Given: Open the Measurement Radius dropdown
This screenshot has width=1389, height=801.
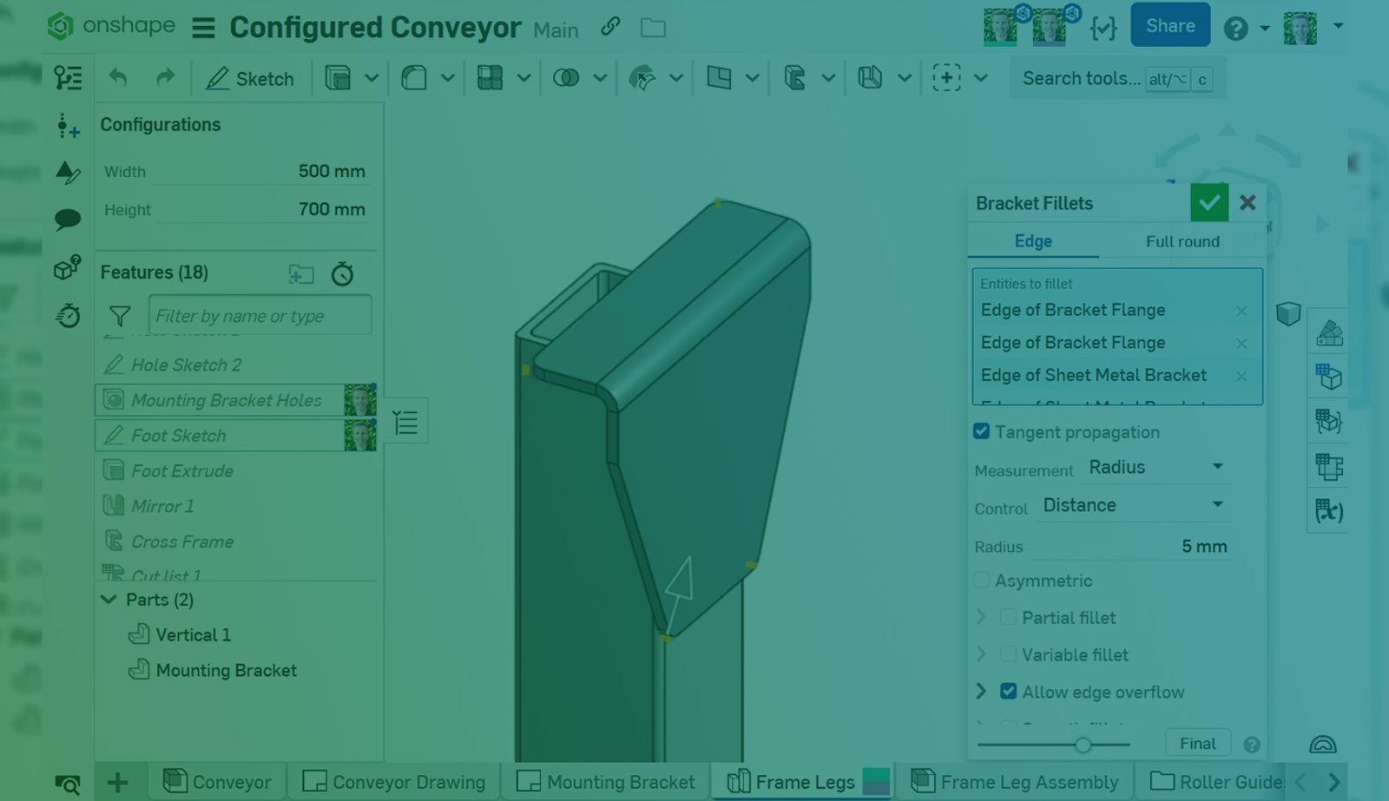Looking at the screenshot, I should (1156, 467).
